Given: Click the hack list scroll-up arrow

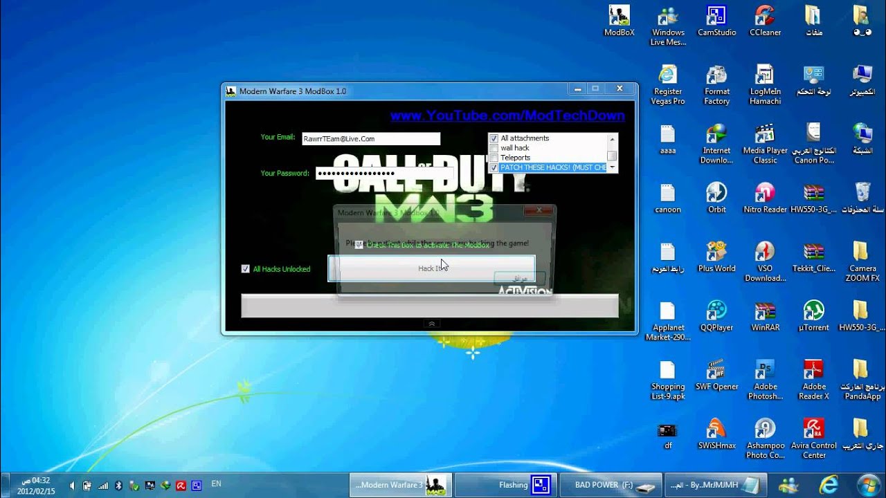Looking at the screenshot, I should pos(612,138).
